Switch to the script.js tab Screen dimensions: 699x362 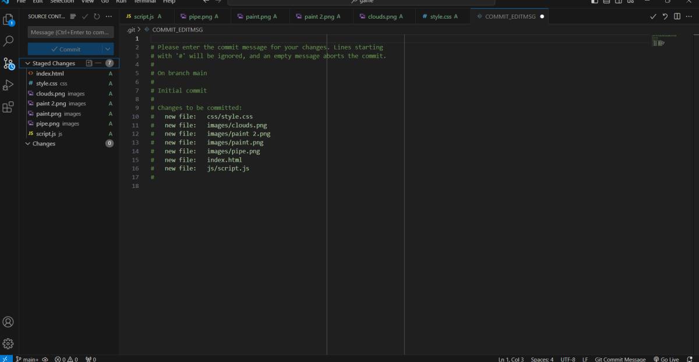(x=148, y=16)
